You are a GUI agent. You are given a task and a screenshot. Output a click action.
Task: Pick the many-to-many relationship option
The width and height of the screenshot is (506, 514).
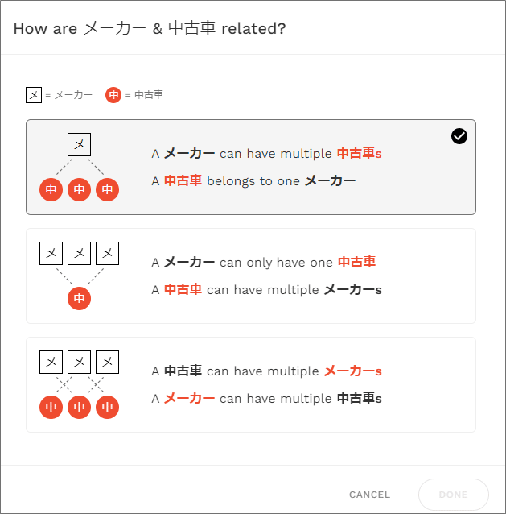[x=251, y=385]
